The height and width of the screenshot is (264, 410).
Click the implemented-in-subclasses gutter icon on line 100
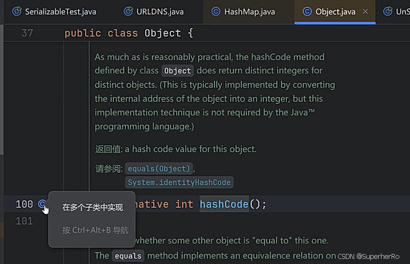[42, 204]
